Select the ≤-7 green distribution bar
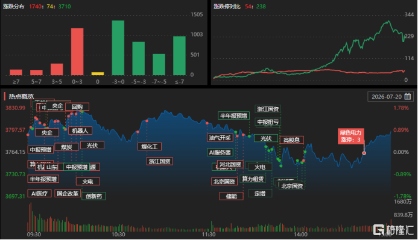The image size is (418, 240). pos(179,55)
